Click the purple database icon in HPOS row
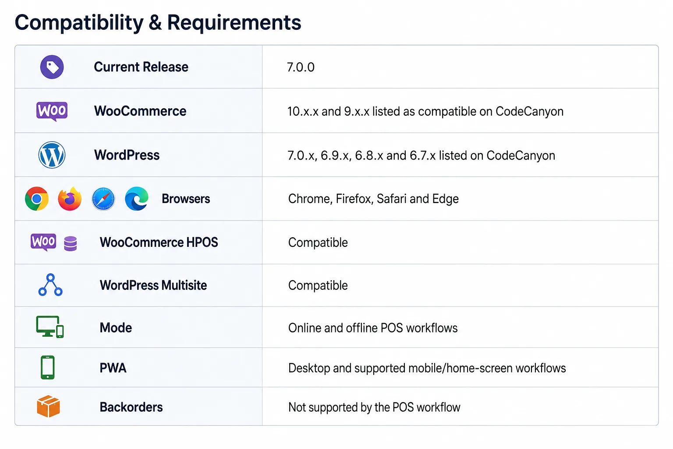The height and width of the screenshot is (449, 673). click(x=71, y=243)
